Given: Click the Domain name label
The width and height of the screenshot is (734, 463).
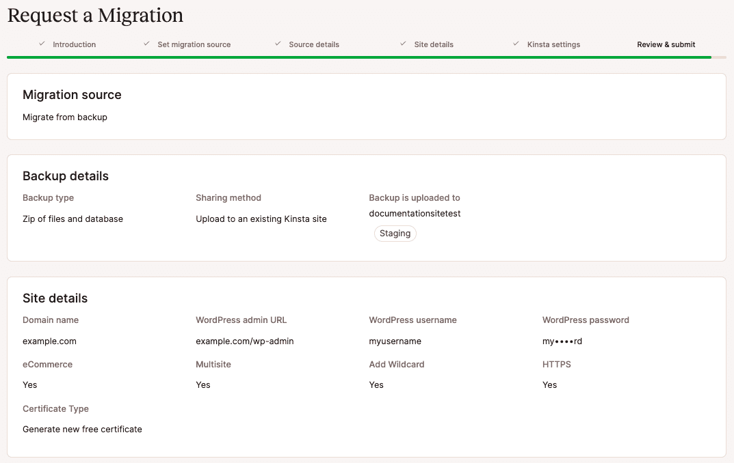Looking at the screenshot, I should 51,320.
